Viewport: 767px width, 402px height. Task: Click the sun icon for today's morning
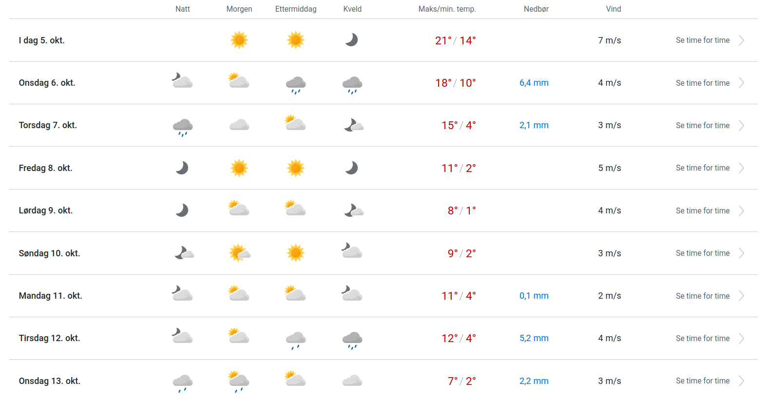tap(239, 40)
